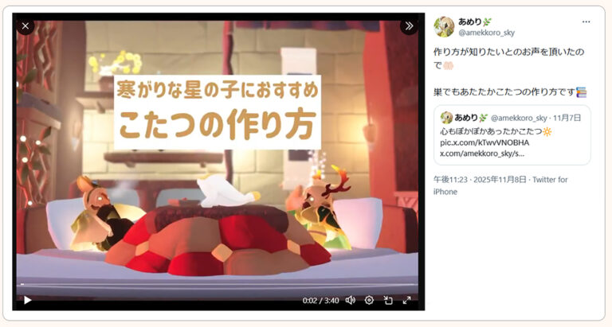Open the x.com/amekkoro_sky/s... link
Image resolution: width=612 pixels, height=327 pixels.
coord(482,154)
